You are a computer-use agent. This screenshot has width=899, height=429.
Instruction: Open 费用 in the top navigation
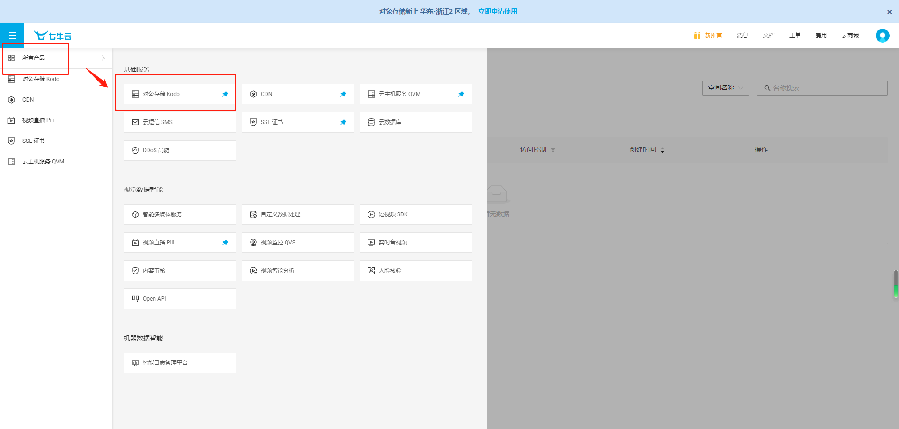tap(821, 36)
